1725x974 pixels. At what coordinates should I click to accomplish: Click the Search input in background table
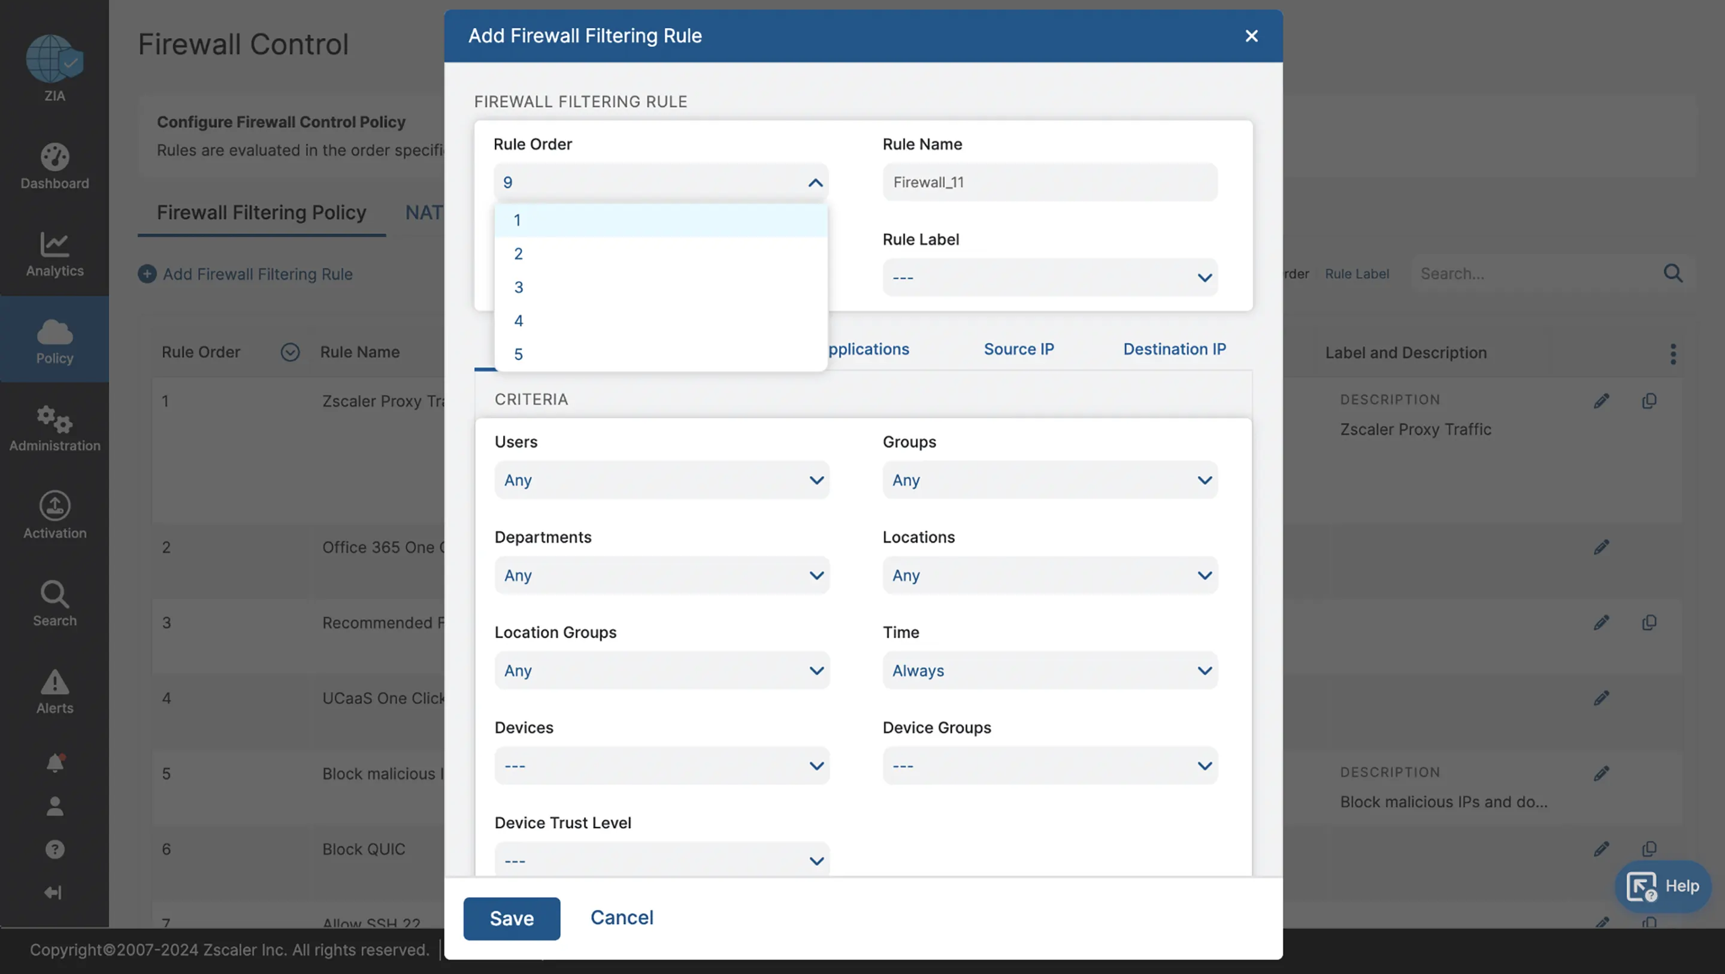click(1533, 273)
